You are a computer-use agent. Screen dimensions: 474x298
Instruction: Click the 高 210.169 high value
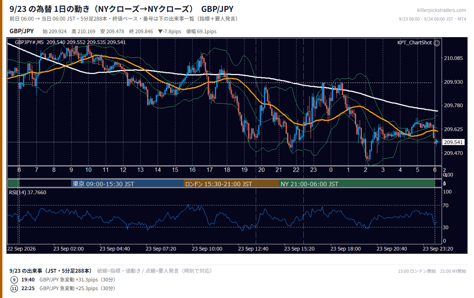pos(83,31)
